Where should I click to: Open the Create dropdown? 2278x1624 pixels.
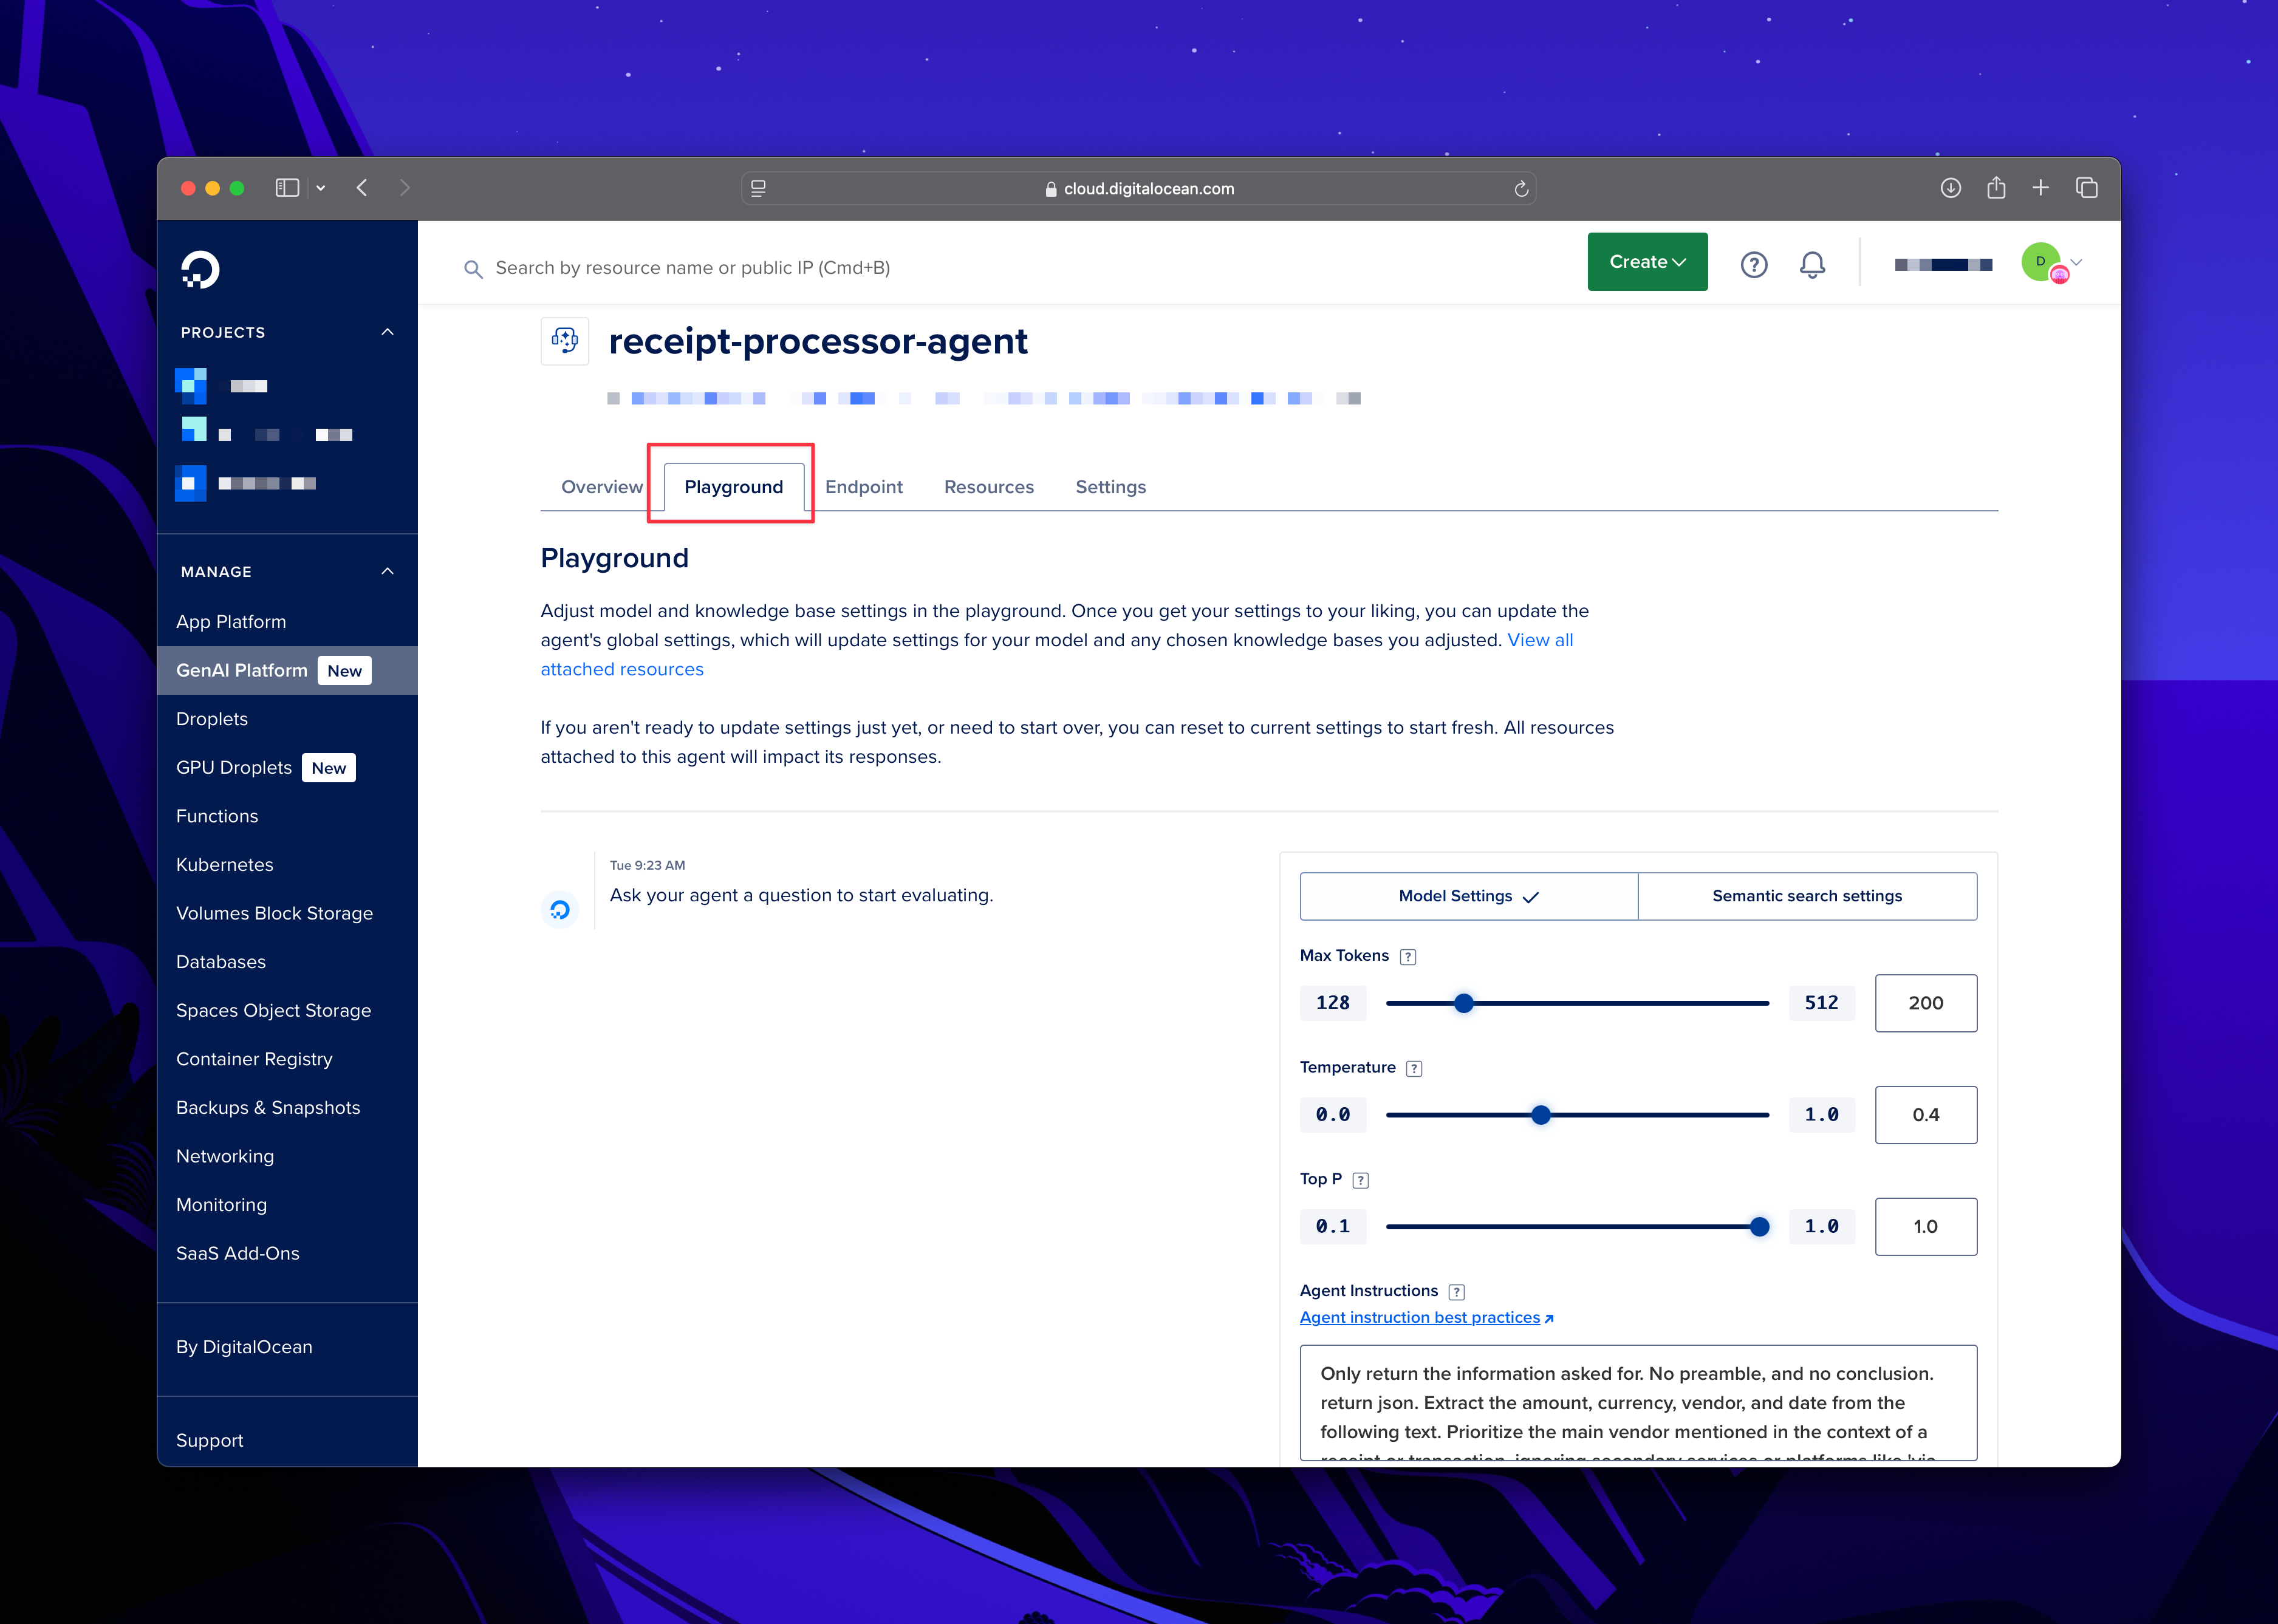[x=1647, y=262]
